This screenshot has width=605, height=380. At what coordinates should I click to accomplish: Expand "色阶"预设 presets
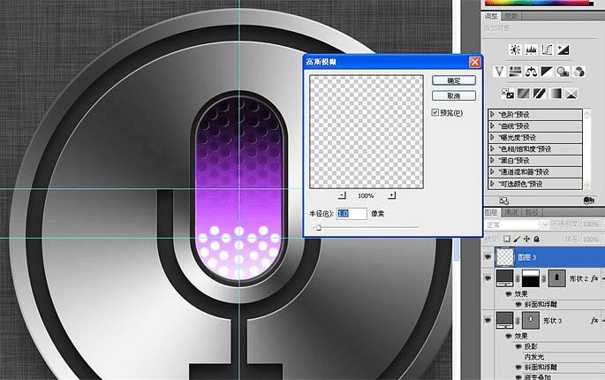pos(492,114)
